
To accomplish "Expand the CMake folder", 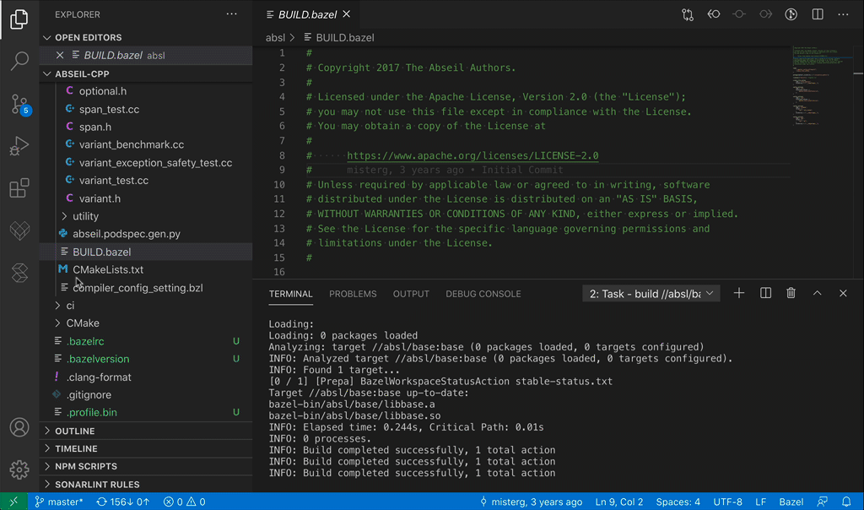I will [x=83, y=323].
